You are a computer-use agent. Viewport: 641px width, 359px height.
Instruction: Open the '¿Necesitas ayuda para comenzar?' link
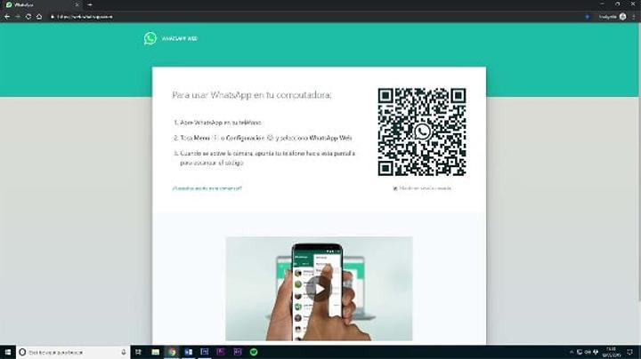pos(207,188)
